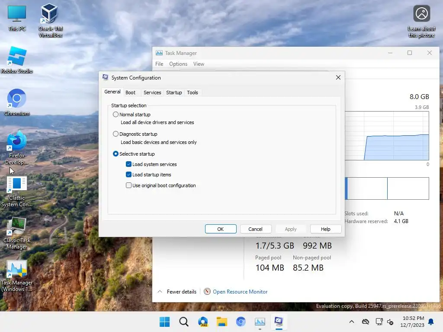The image size is (443, 332).
Task: Open Edge PRE browser in taskbar
Action: coord(203,322)
